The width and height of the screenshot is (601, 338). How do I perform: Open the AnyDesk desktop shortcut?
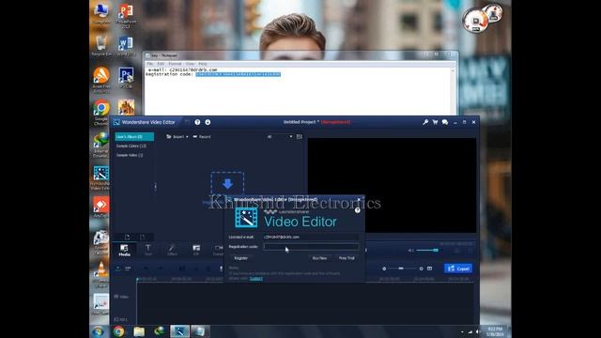(x=100, y=207)
